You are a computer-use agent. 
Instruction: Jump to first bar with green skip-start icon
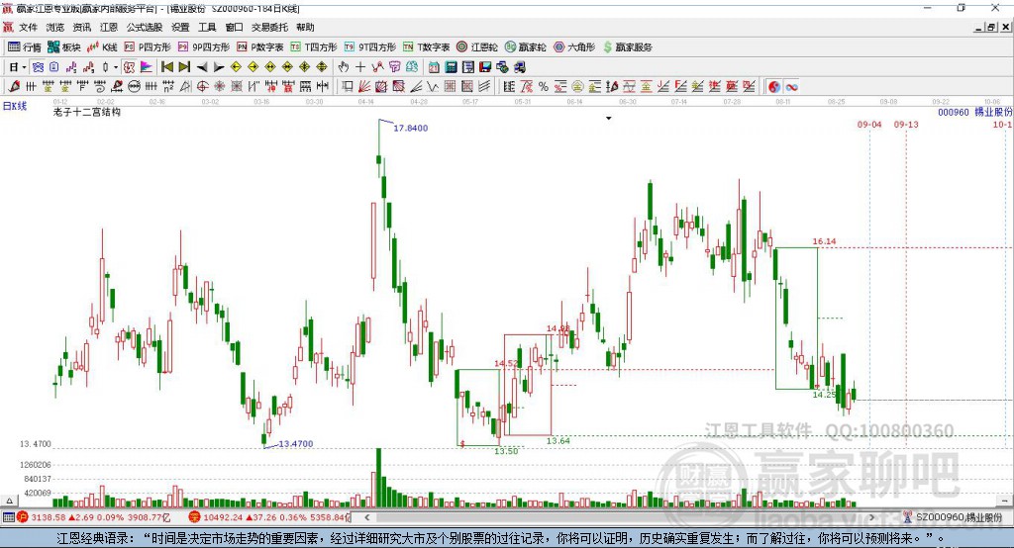tap(166, 66)
